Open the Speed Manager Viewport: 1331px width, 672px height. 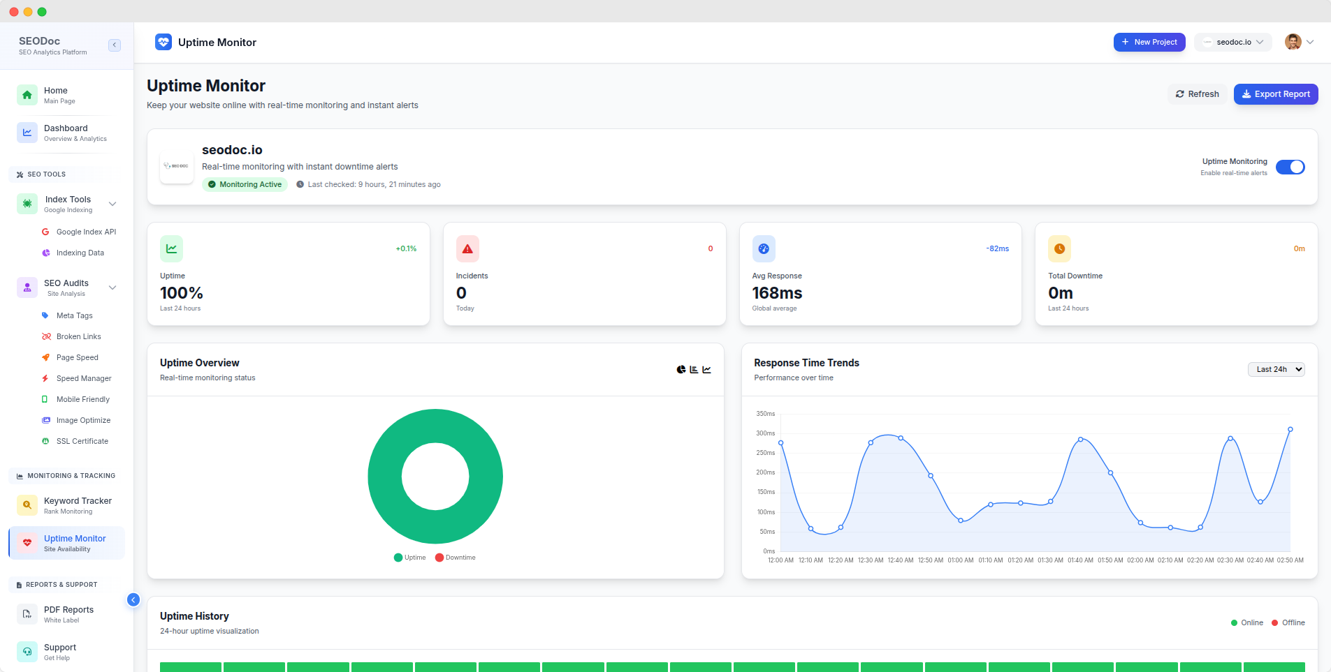click(x=84, y=378)
